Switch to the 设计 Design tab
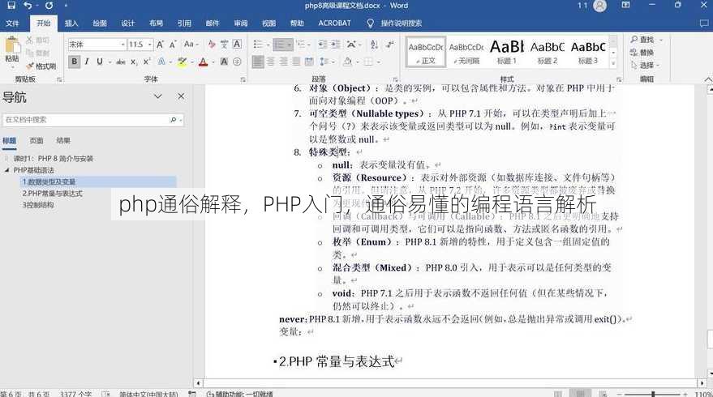 [128, 23]
